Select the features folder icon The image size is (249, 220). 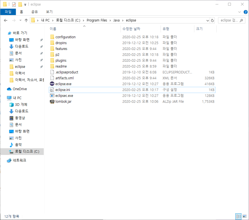click(52, 49)
